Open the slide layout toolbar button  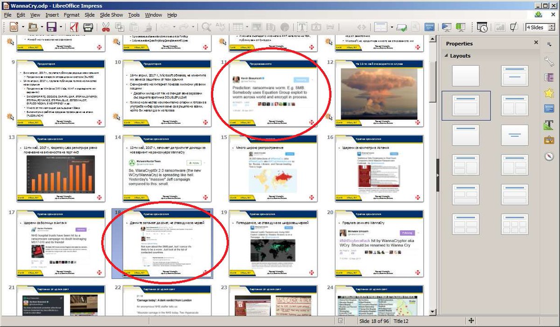381,27
